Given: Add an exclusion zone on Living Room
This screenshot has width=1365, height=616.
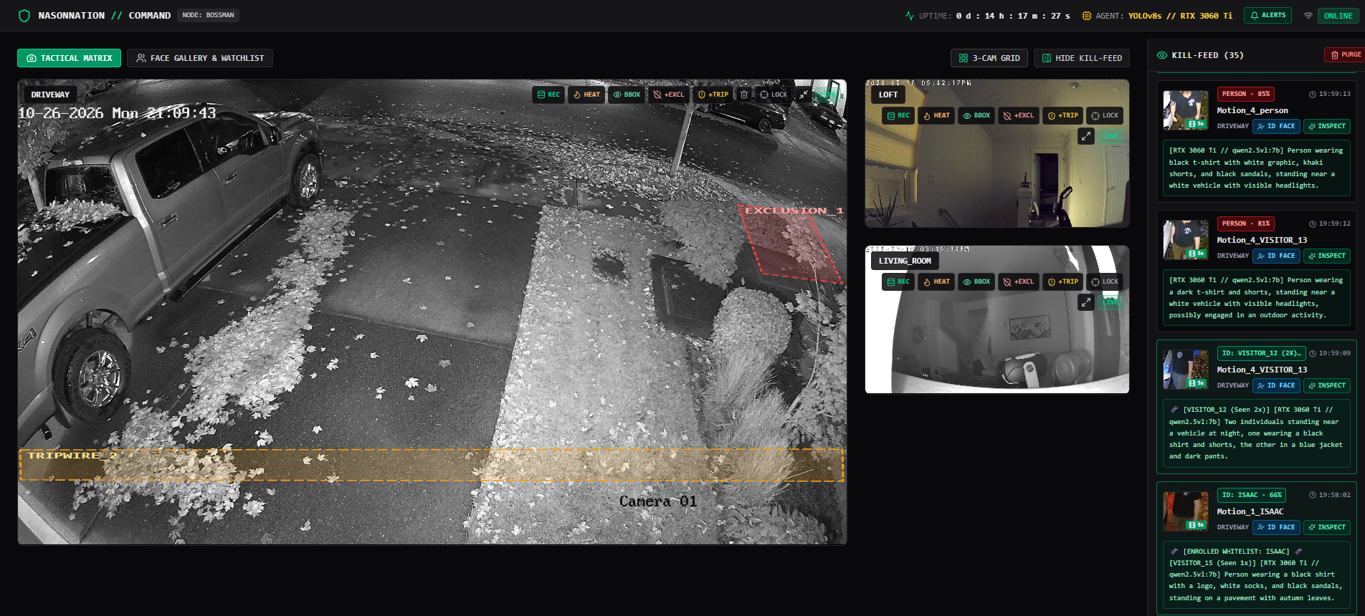Looking at the screenshot, I should click(1019, 281).
